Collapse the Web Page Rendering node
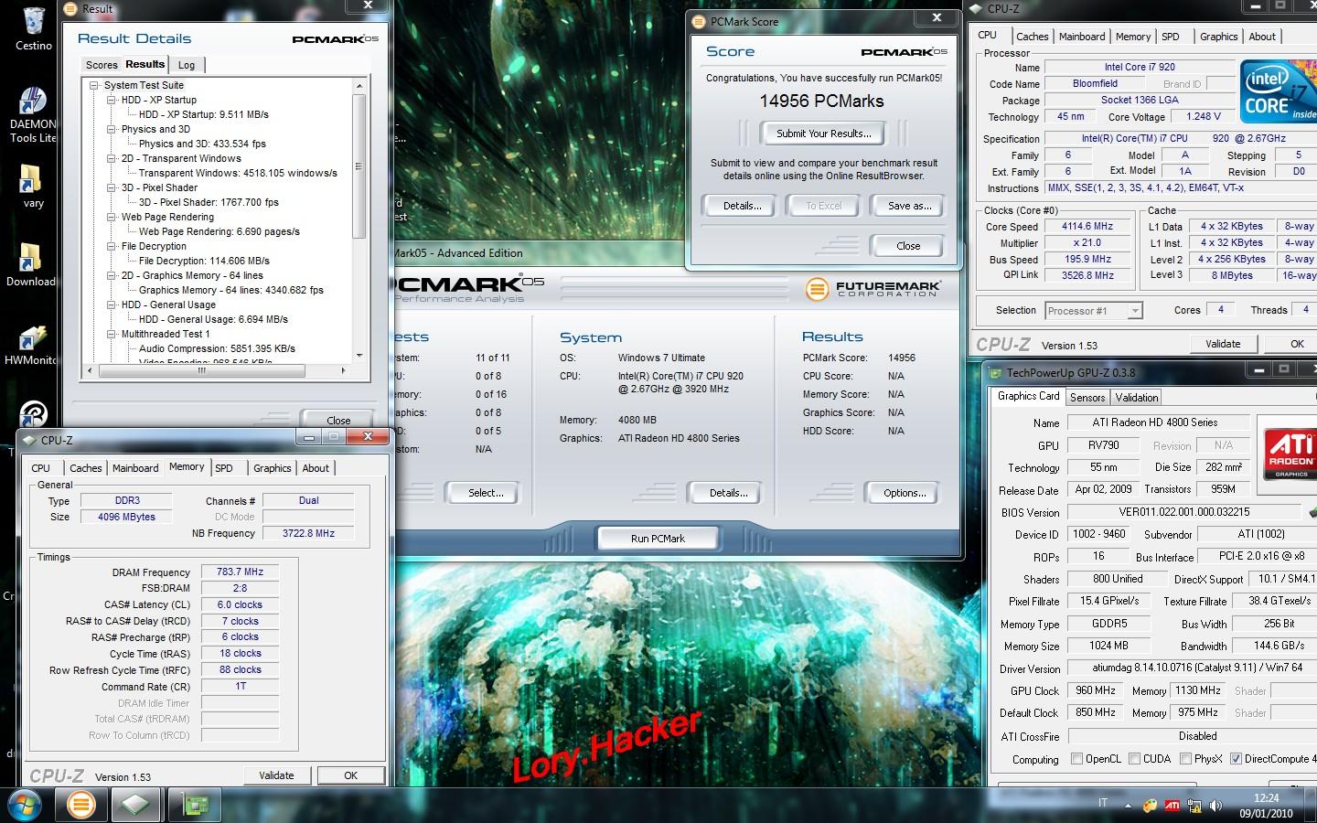 (112, 217)
